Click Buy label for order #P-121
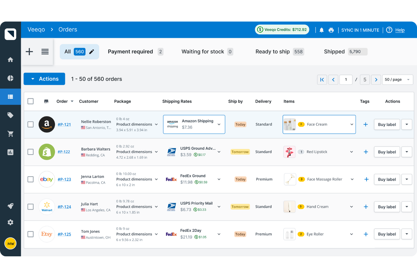This screenshot has width=417, height=278. tap(387, 124)
